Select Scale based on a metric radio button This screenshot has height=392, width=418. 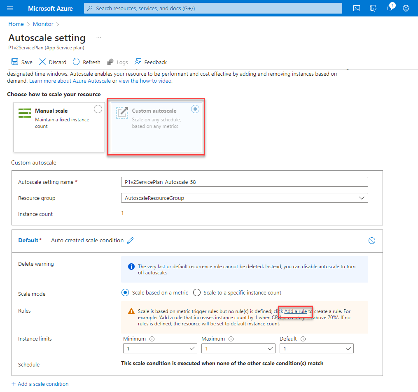pos(125,292)
